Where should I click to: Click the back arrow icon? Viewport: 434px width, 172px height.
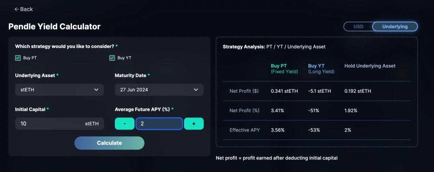[16, 9]
